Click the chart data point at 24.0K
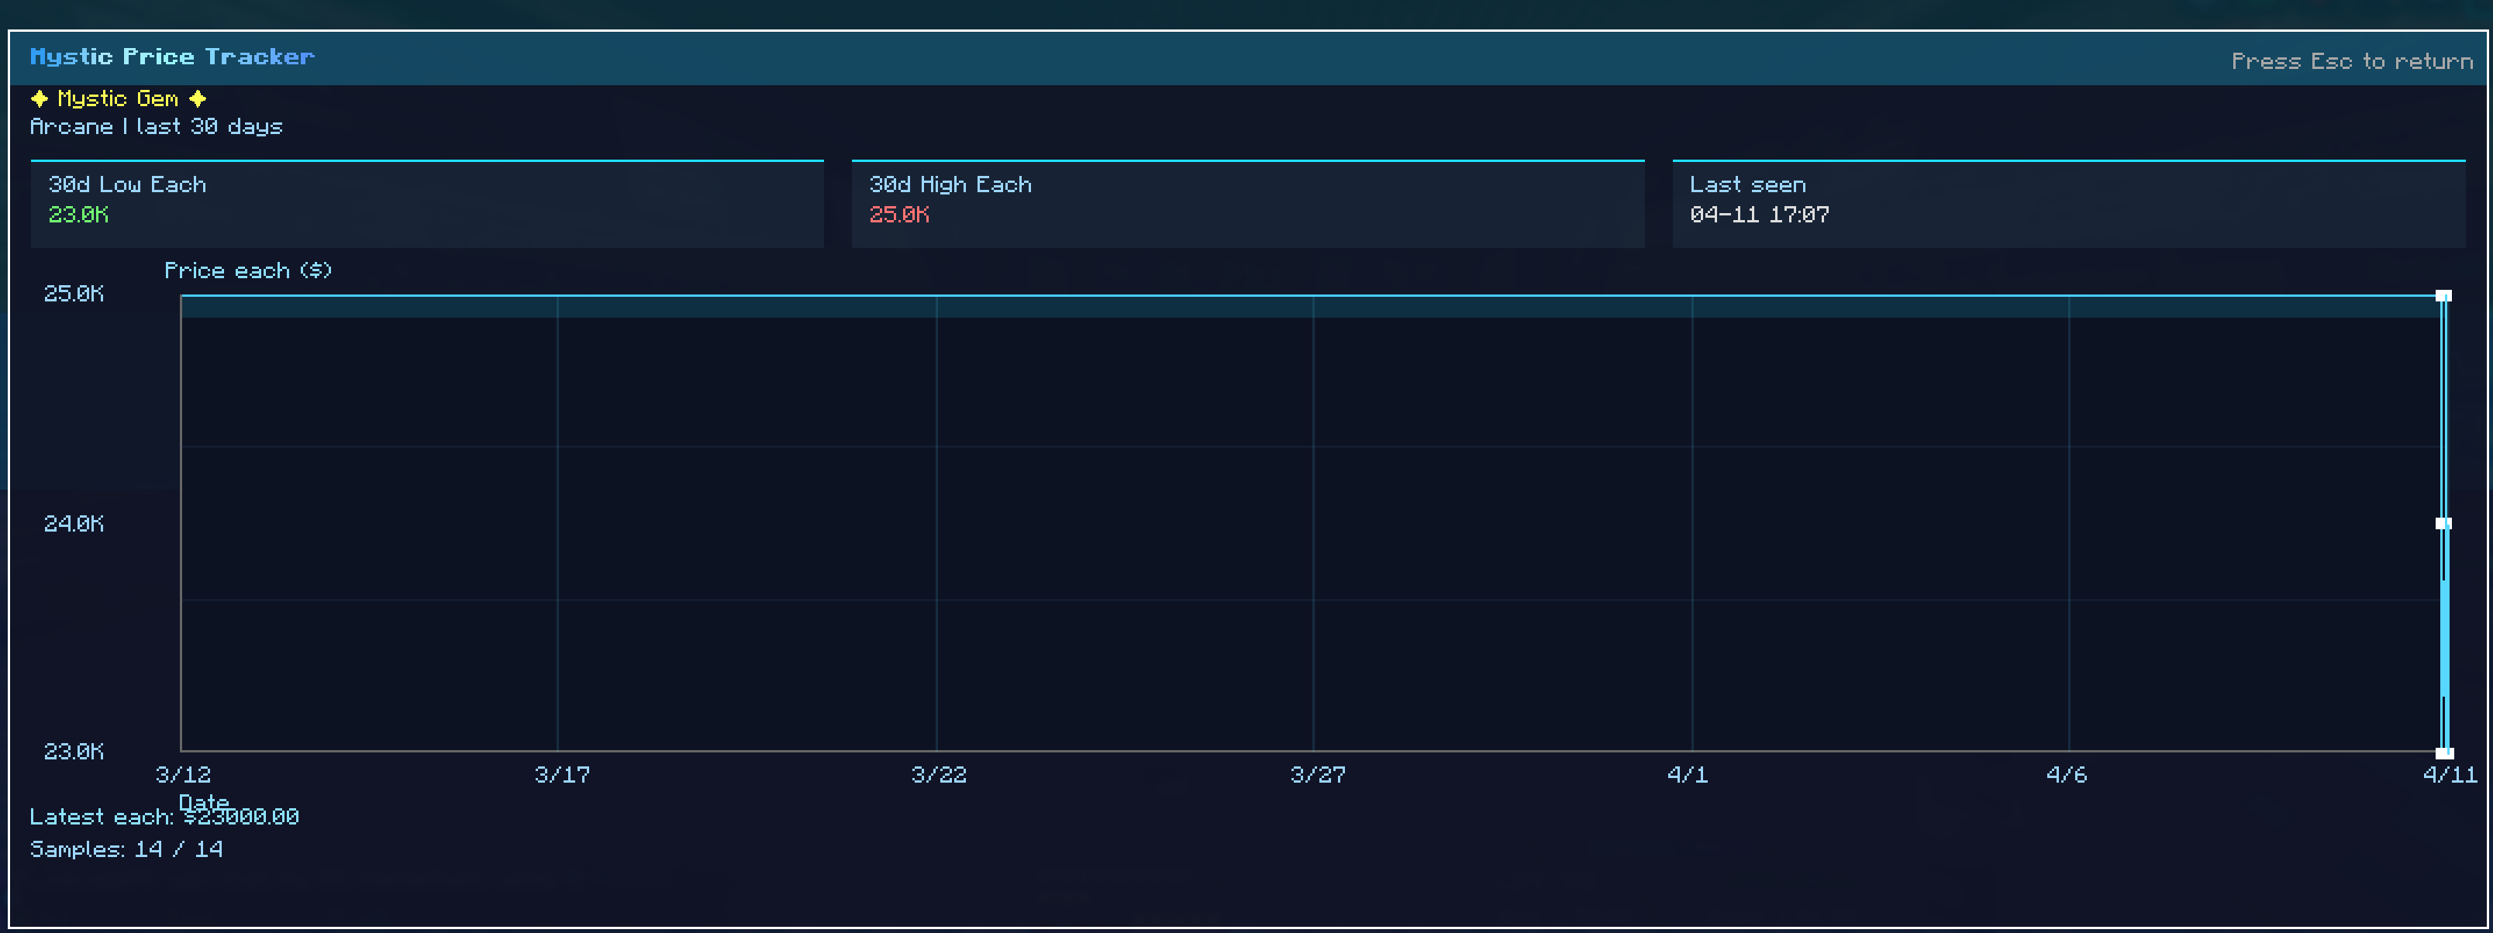Image resolution: width=2493 pixels, height=933 pixels. 2443,524
